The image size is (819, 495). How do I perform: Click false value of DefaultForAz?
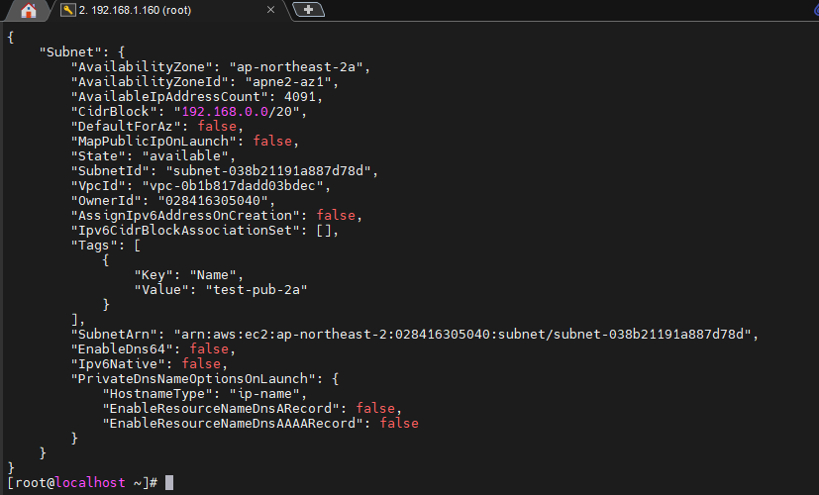point(217,127)
